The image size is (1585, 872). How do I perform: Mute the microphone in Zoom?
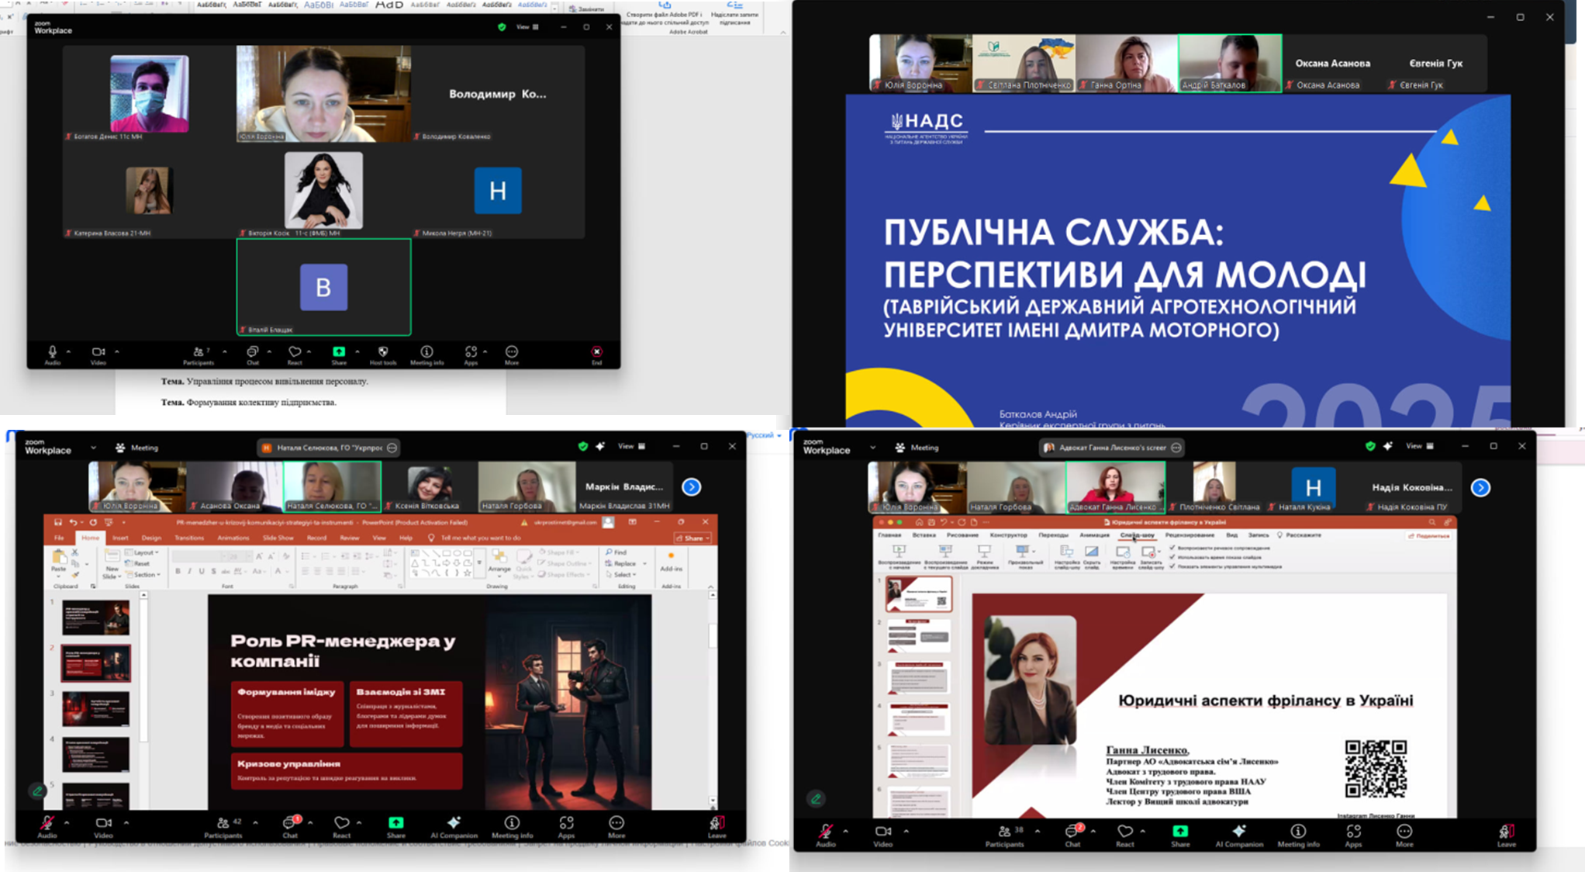click(x=48, y=822)
